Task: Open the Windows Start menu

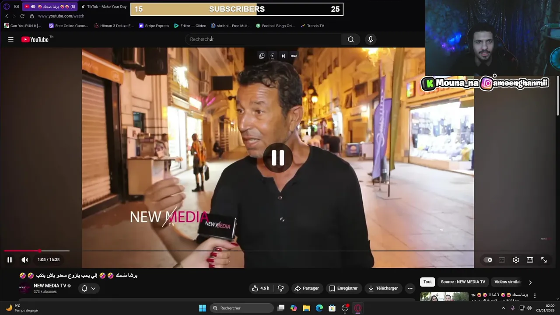Action: [203, 308]
